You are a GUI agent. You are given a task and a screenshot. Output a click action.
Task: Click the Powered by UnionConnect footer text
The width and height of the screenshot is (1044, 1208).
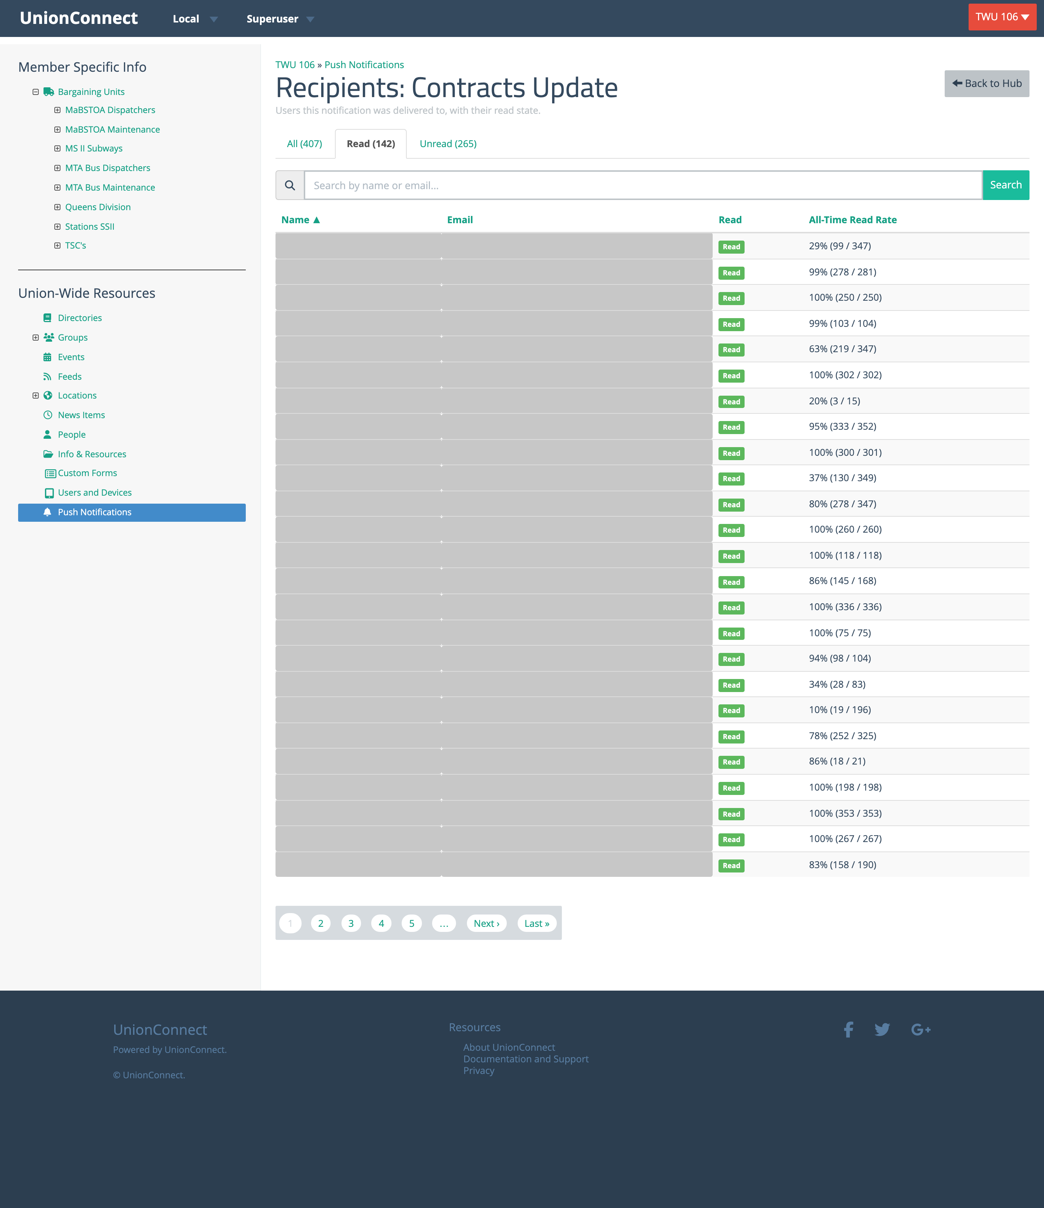tap(170, 1049)
